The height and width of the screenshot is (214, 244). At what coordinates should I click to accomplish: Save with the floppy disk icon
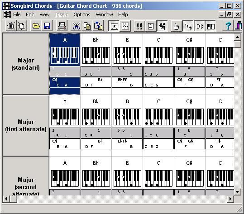pos(47,26)
